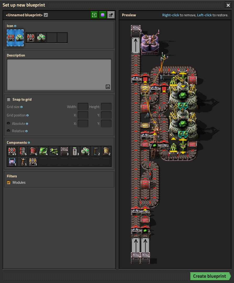The height and width of the screenshot is (283, 234).
Task: Click the inserter component in Components list
Action: pyautogui.click(x=54, y=151)
